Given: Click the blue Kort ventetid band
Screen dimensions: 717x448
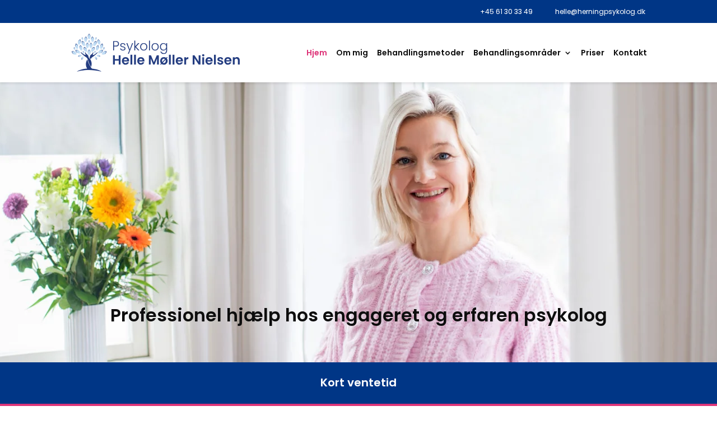Looking at the screenshot, I should point(358,383).
